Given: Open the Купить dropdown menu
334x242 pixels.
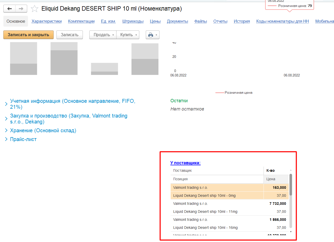Looking at the screenshot, I should [128, 35].
